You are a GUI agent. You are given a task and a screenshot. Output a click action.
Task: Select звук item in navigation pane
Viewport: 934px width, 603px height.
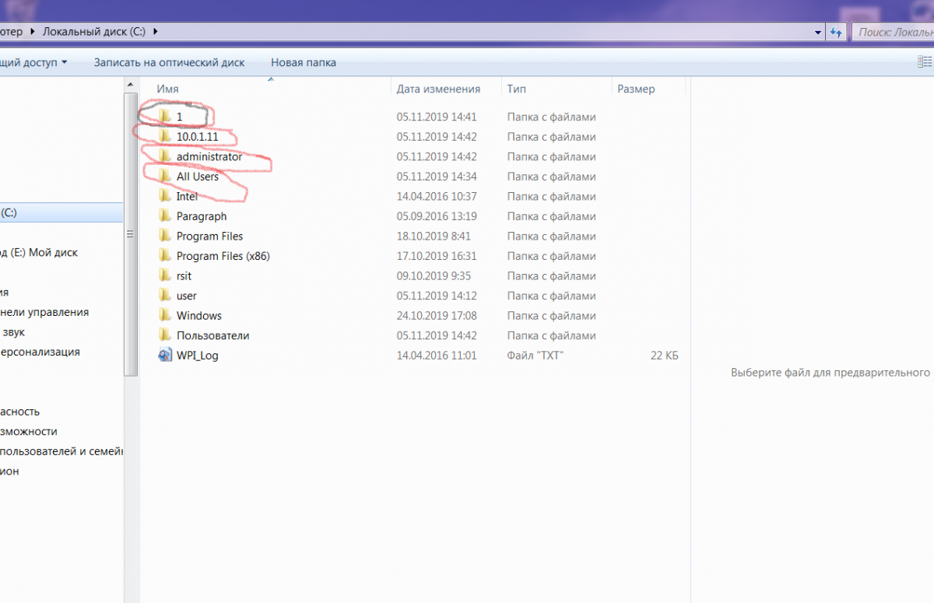pyautogui.click(x=12, y=332)
